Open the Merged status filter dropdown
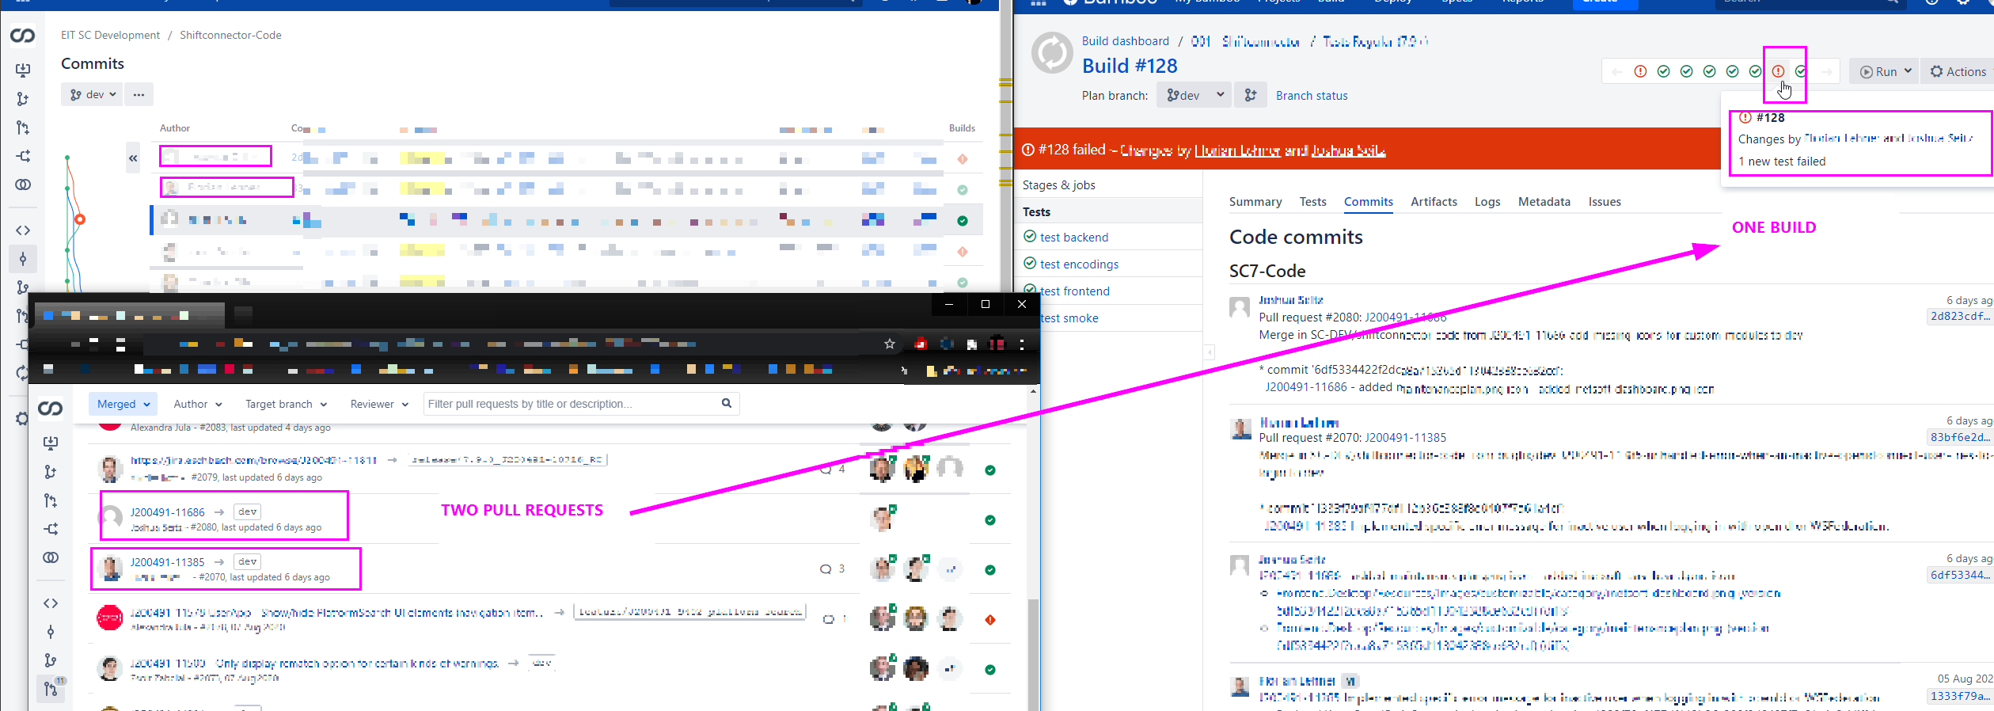 tap(123, 404)
